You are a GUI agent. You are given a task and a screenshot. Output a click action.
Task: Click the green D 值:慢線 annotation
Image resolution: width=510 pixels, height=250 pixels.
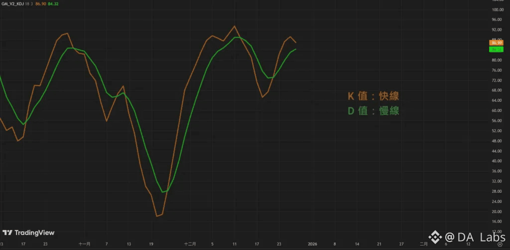pyautogui.click(x=374, y=111)
